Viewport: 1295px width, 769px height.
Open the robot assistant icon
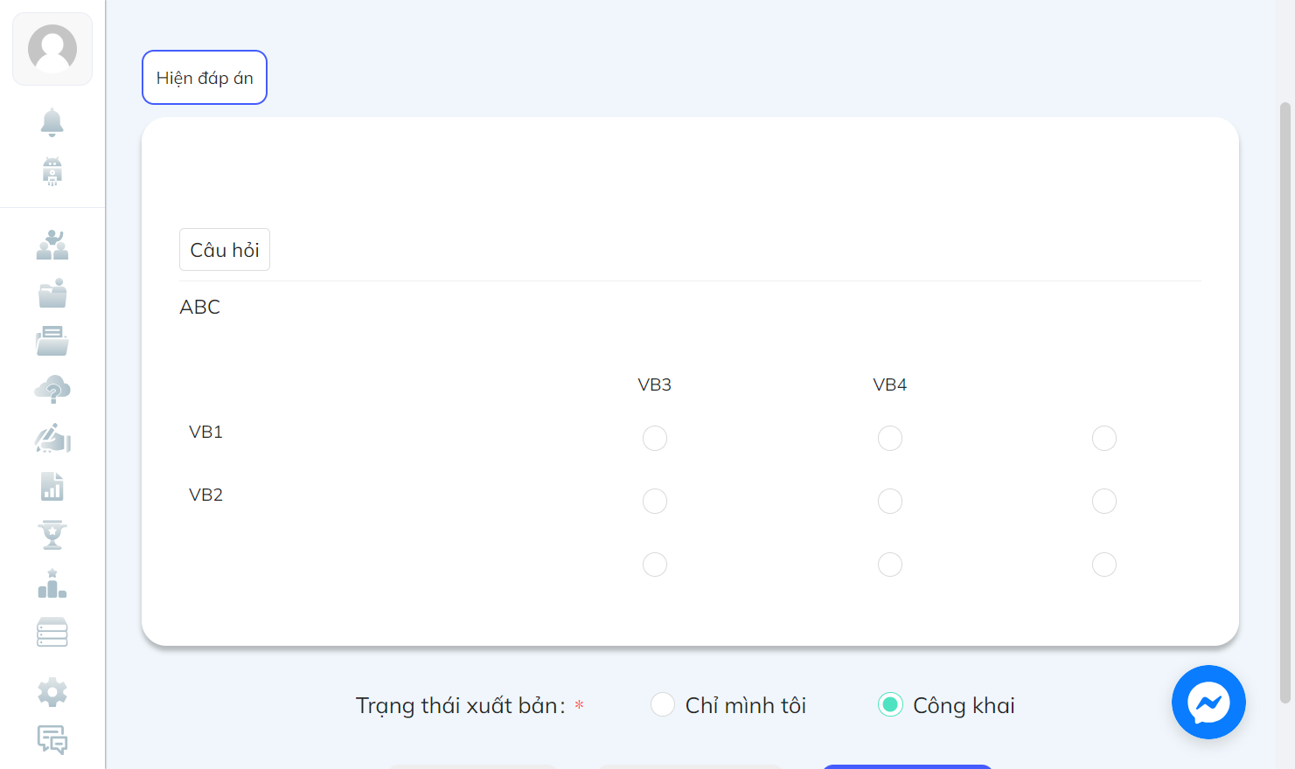tap(52, 171)
